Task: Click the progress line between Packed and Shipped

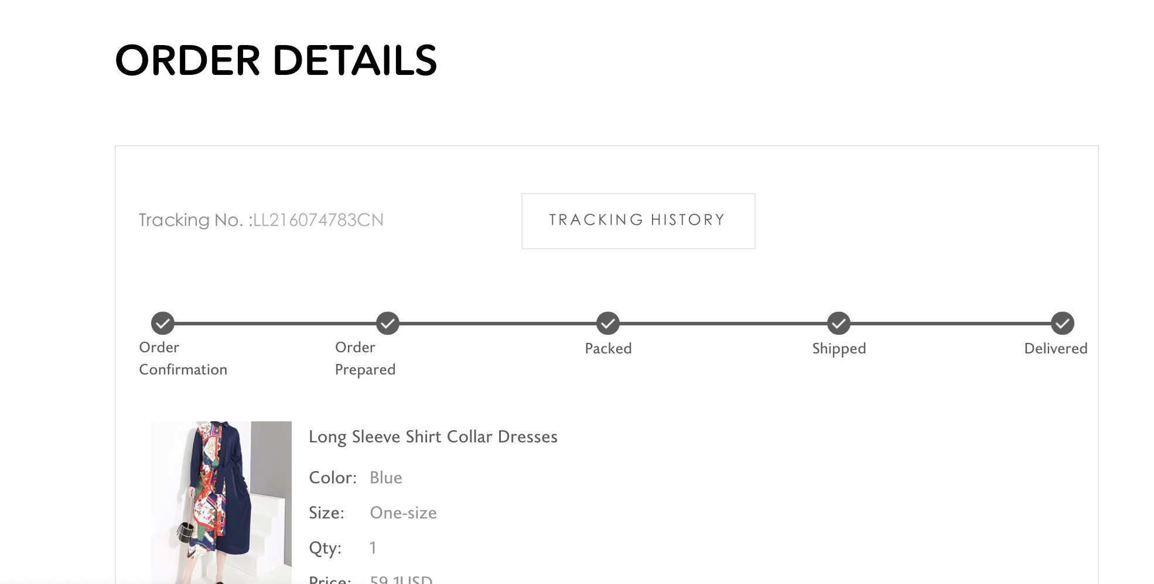Action: (723, 323)
